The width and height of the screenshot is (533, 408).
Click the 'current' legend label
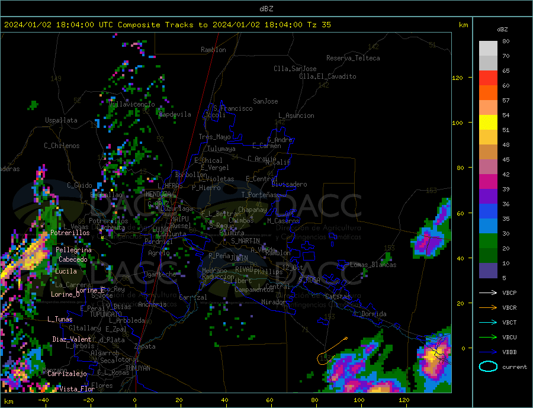[515, 367]
